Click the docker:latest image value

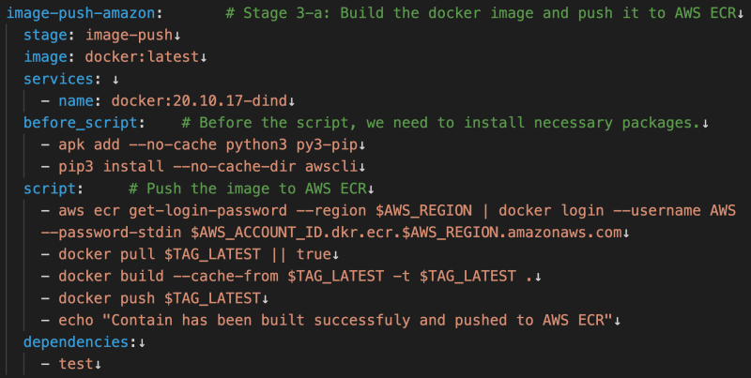click(142, 57)
